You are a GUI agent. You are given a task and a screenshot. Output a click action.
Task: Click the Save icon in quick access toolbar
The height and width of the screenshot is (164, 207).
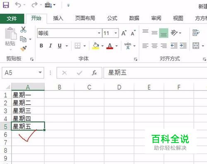tap(6, 5)
